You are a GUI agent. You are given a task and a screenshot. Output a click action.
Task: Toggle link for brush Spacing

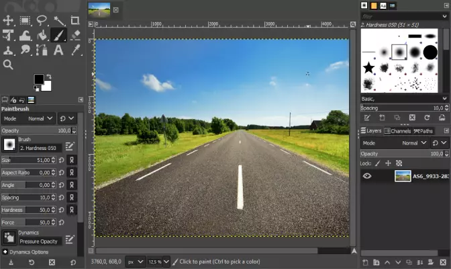[x=72, y=198]
